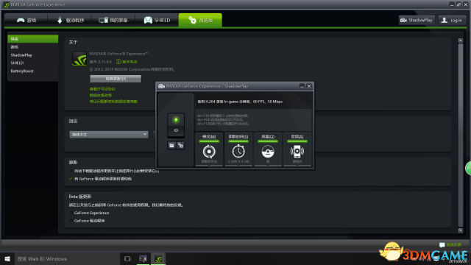Expand the Quality (Q) option header

click(268, 137)
